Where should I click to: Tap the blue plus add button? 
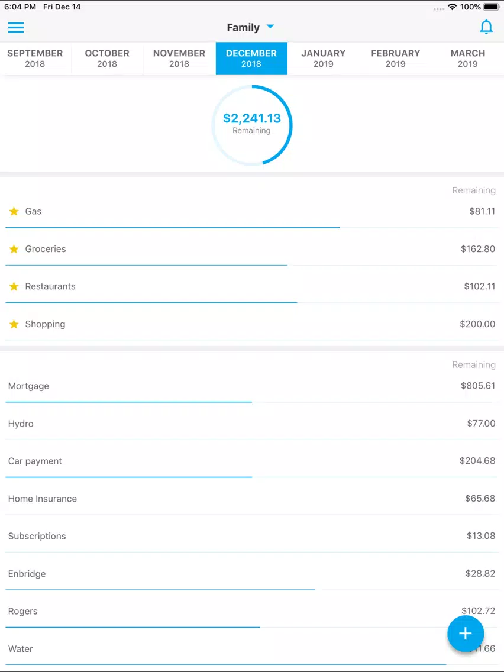(x=466, y=634)
